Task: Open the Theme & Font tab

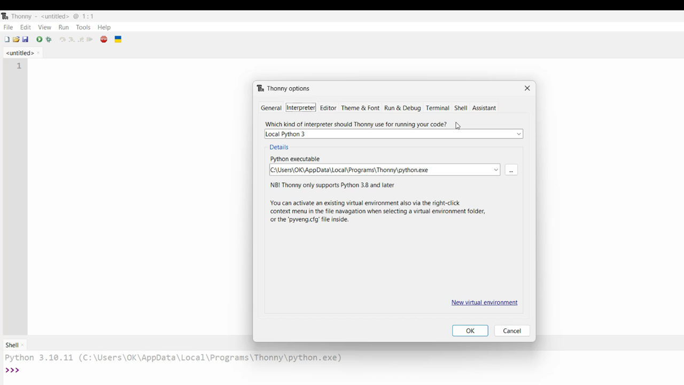Action: (360, 108)
